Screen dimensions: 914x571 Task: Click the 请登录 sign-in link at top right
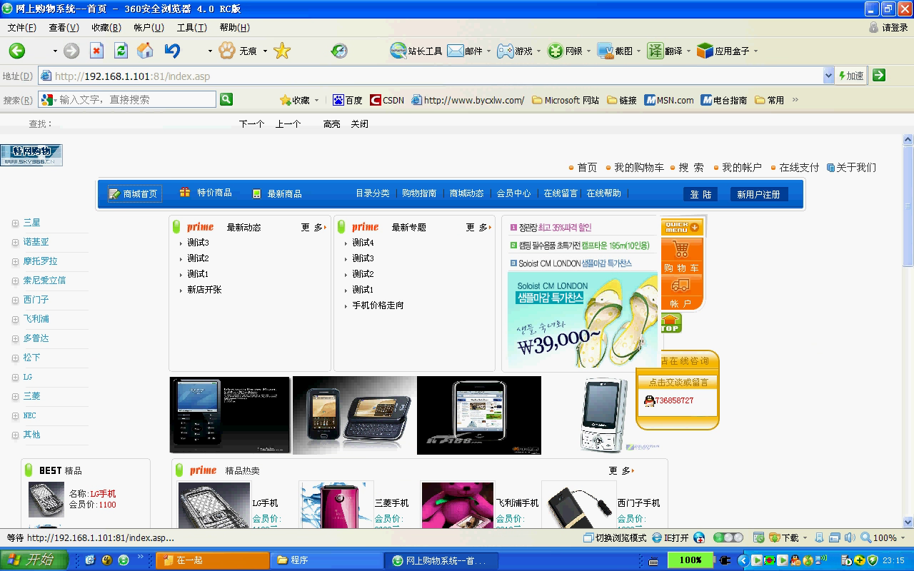(x=889, y=27)
